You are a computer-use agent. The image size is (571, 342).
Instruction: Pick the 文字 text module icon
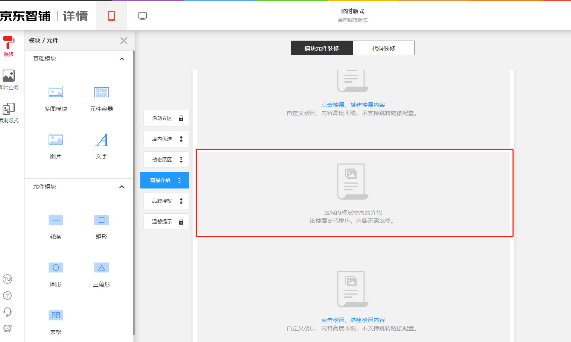coord(101,140)
